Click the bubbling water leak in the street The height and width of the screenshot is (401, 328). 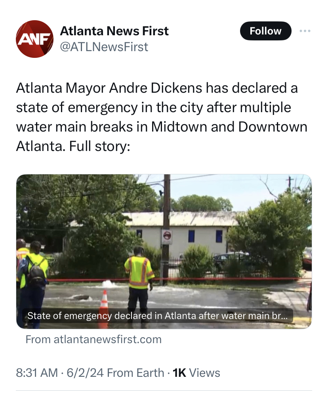pyautogui.click(x=109, y=284)
